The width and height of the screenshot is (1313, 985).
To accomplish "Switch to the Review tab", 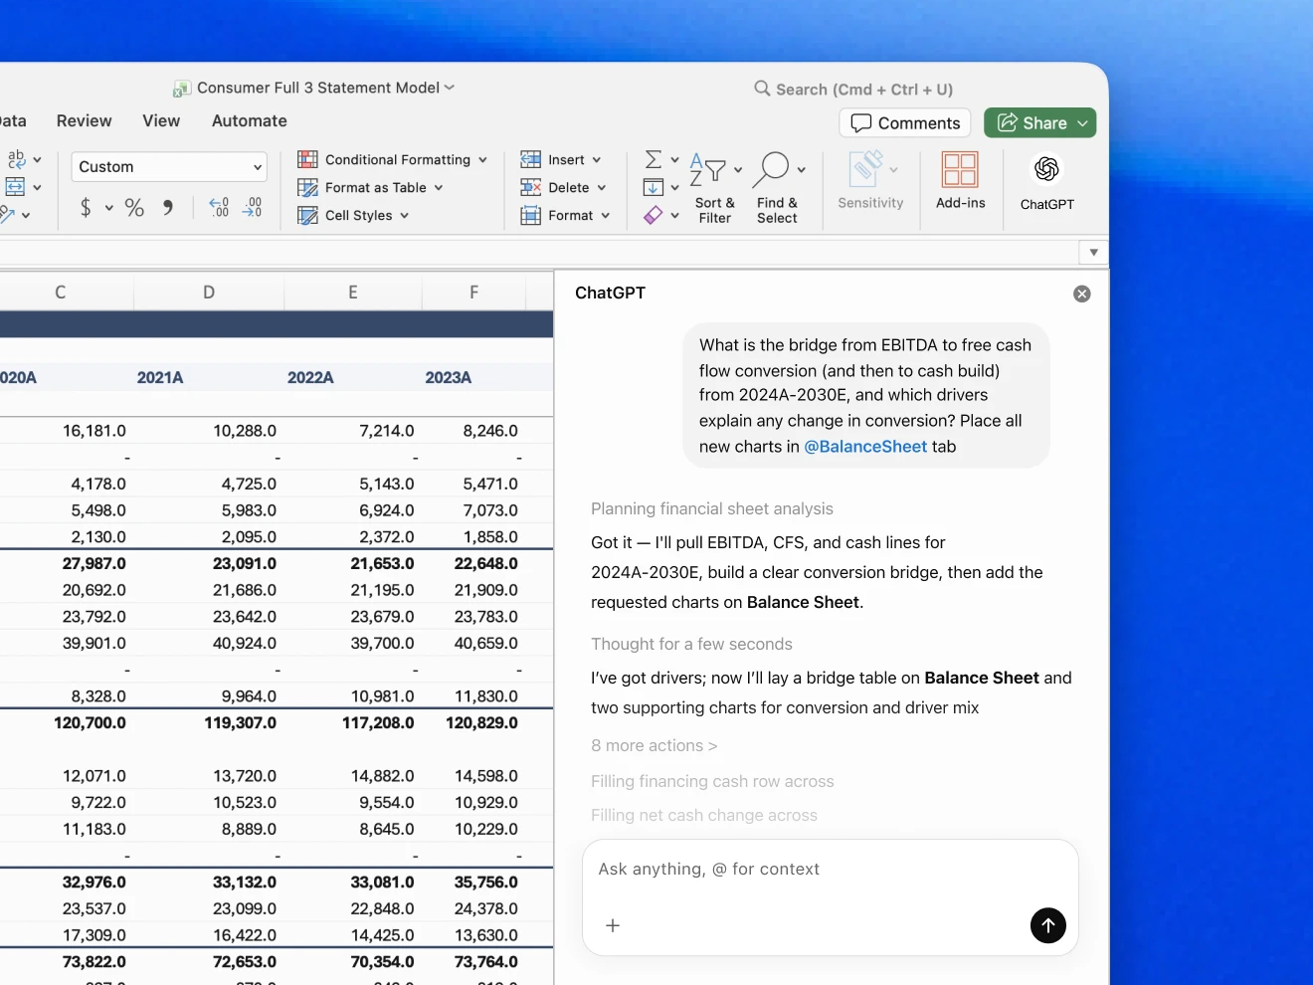I will [84, 120].
